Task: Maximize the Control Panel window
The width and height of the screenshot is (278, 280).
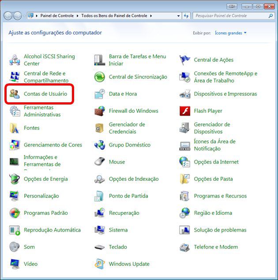Action: 258,7
